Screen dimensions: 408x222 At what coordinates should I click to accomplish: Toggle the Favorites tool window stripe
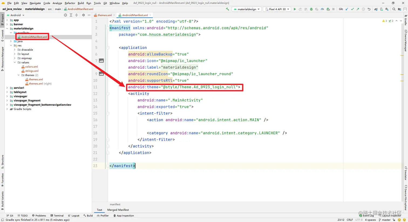pyautogui.click(x=2, y=180)
